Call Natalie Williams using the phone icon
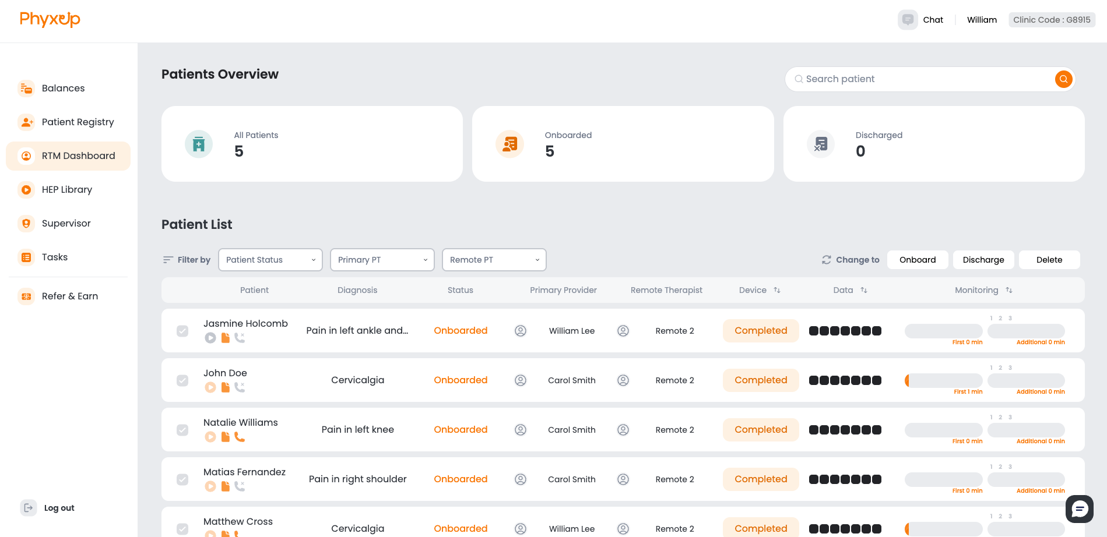The height and width of the screenshot is (537, 1107). (x=240, y=436)
